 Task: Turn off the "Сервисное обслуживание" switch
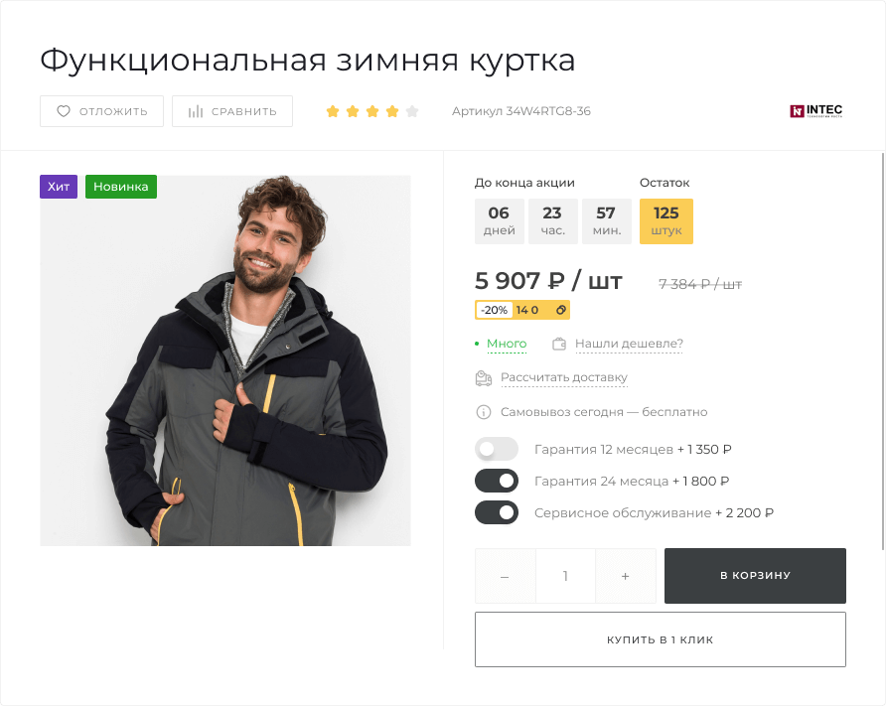point(497,512)
